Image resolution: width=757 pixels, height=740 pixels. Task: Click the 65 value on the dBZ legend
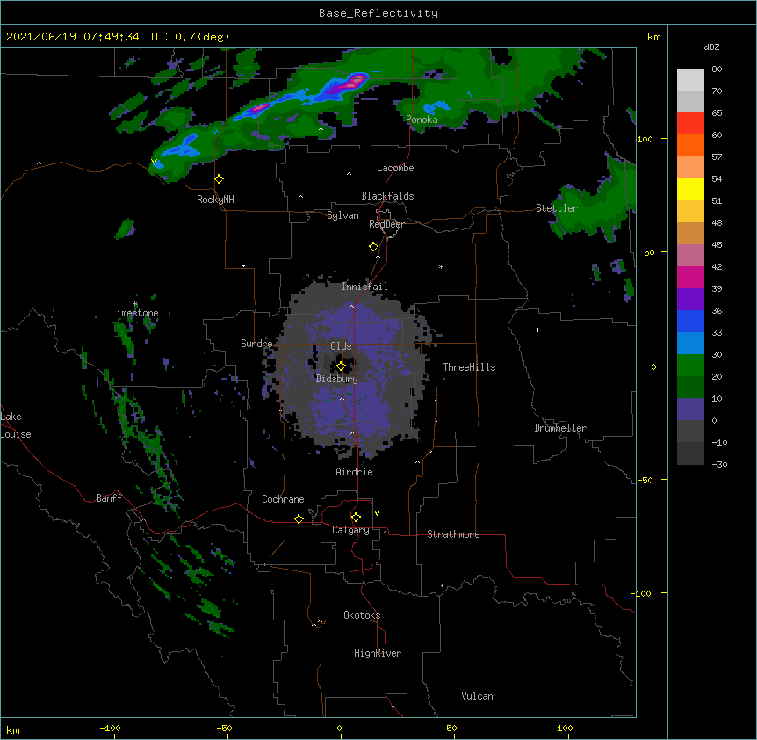[717, 113]
